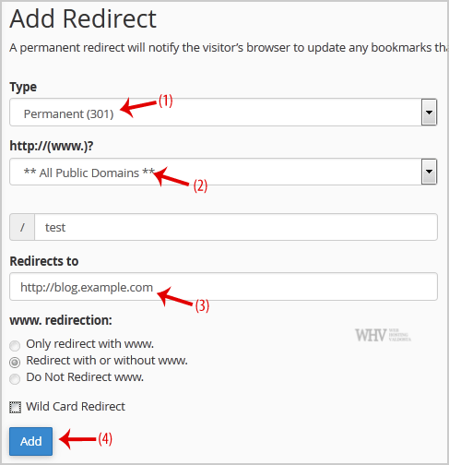
Task: Click the Wild Card Redirect label
Action: point(76,407)
